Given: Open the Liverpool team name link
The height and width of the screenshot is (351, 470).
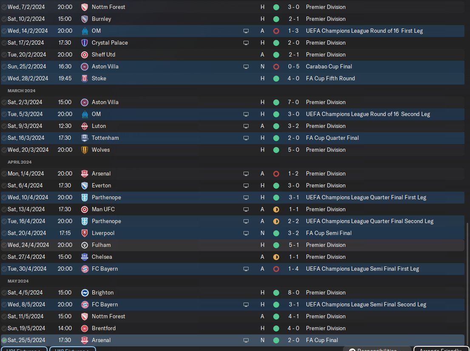Looking at the screenshot, I should coord(103,233).
